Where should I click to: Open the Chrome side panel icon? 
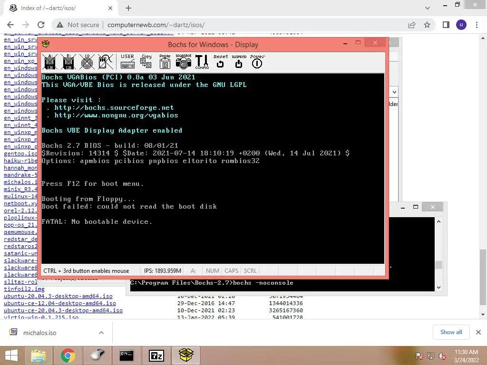tap(446, 25)
